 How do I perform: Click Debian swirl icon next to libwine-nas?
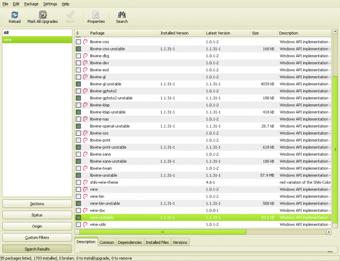(85, 119)
